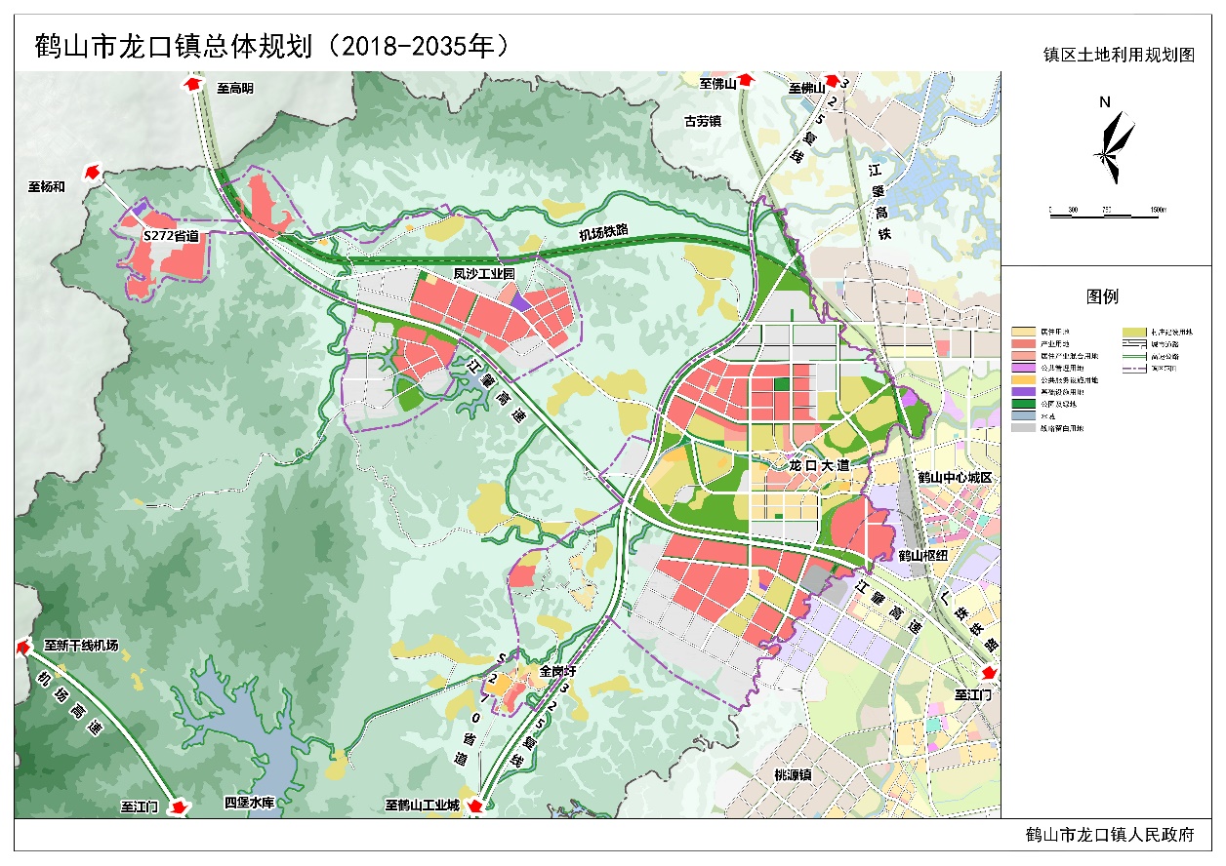Click the 镇区范围 dashed purple legend symbol

click(x=1134, y=368)
